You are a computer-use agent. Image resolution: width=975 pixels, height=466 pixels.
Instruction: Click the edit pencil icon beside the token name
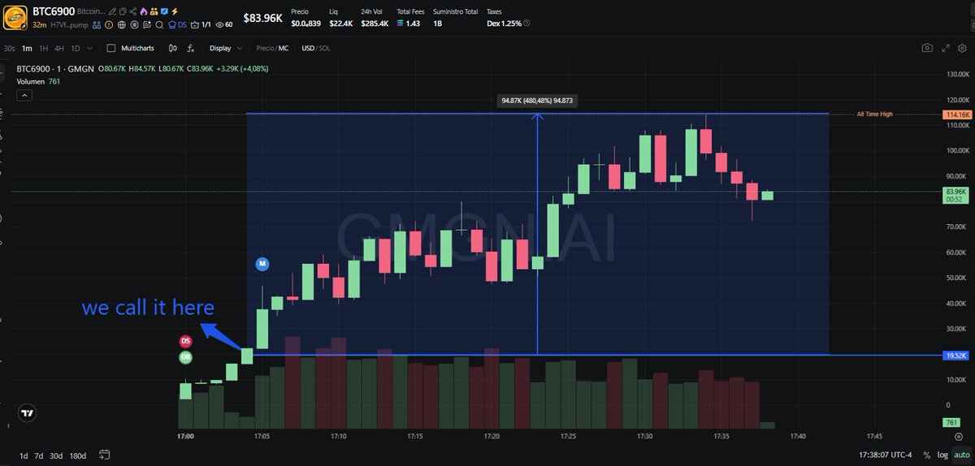click(112, 11)
